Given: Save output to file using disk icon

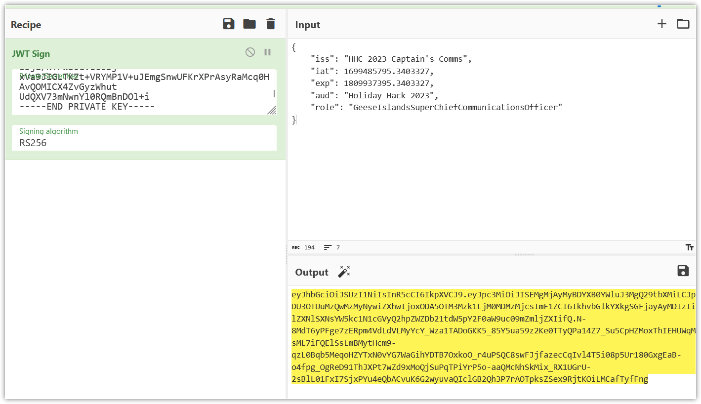Looking at the screenshot, I should pos(683,270).
